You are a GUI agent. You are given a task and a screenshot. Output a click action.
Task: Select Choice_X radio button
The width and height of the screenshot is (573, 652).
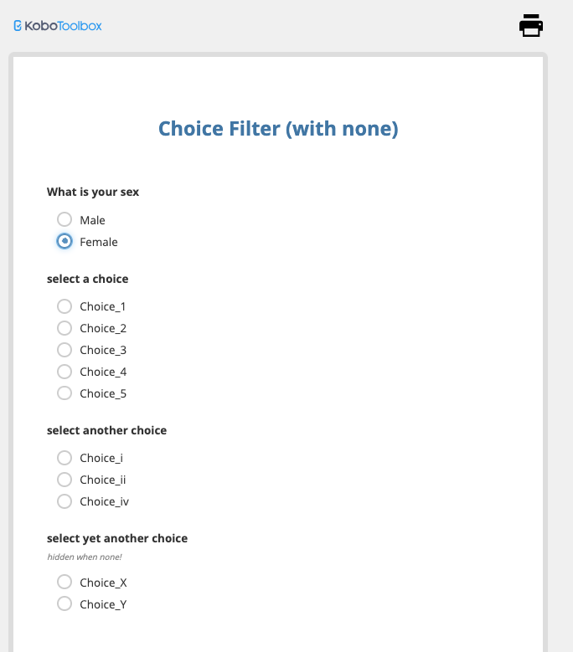pyautogui.click(x=65, y=582)
